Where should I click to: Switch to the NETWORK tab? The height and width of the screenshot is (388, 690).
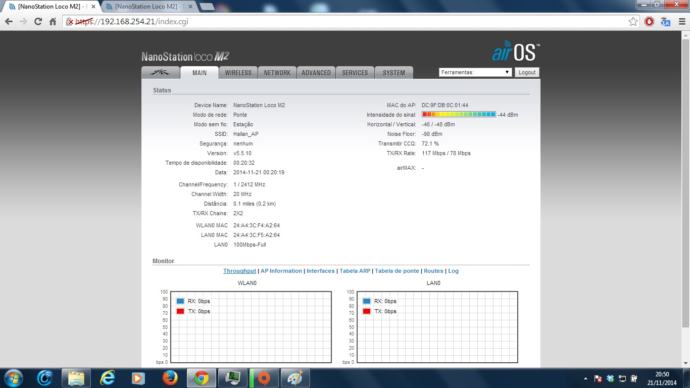click(277, 73)
